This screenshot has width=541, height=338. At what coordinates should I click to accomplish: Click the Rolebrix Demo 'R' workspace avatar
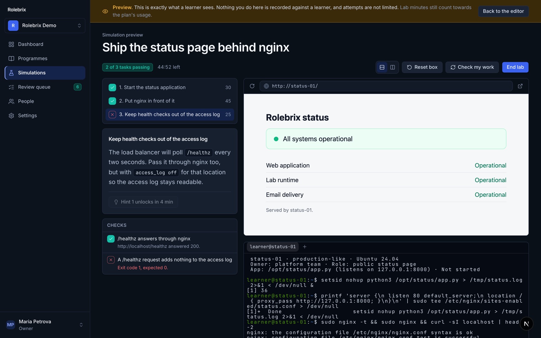tap(13, 25)
